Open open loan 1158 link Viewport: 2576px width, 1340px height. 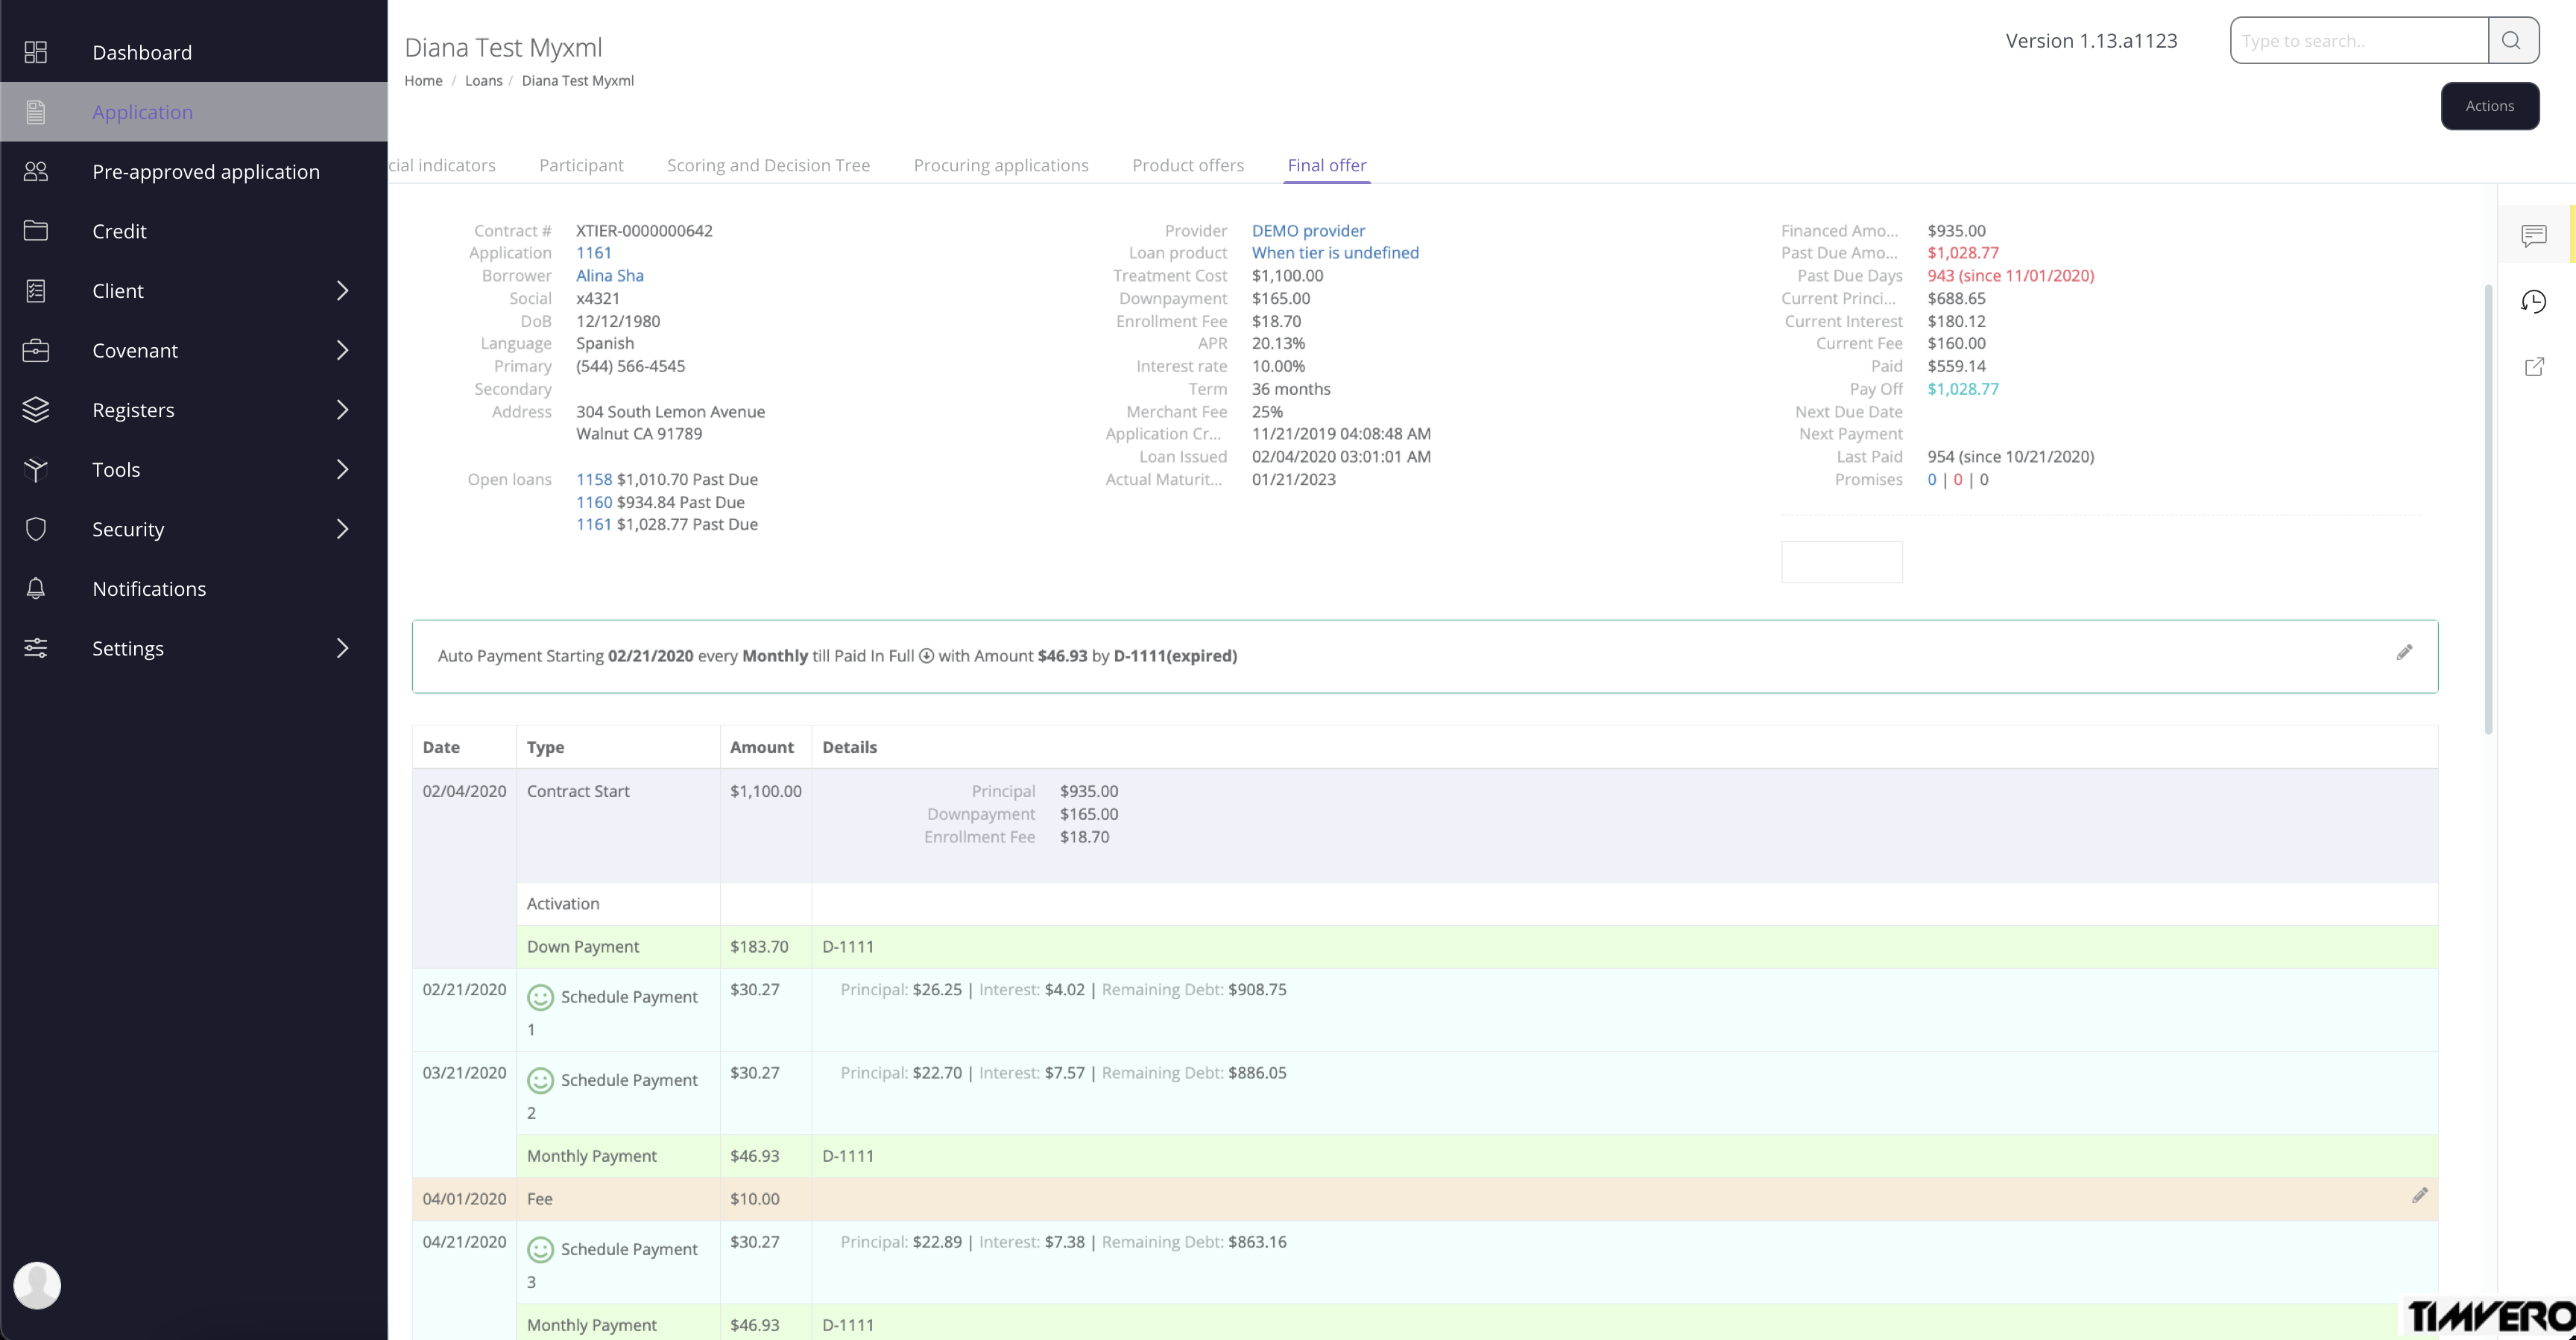[x=593, y=480]
